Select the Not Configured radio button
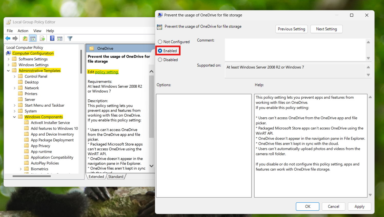 [x=160, y=42]
